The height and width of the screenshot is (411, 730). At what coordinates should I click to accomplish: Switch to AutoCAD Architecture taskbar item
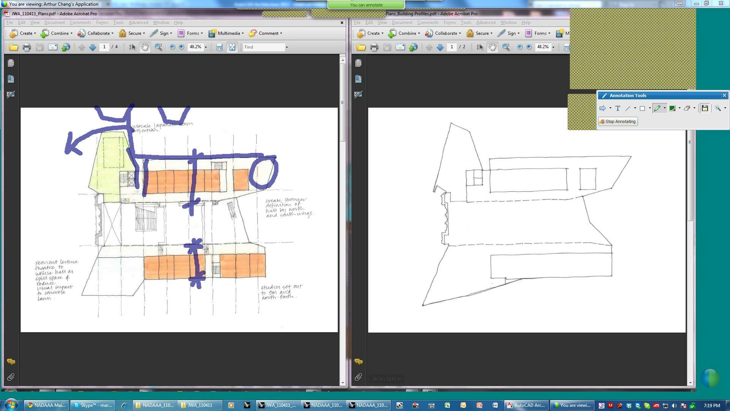526,405
